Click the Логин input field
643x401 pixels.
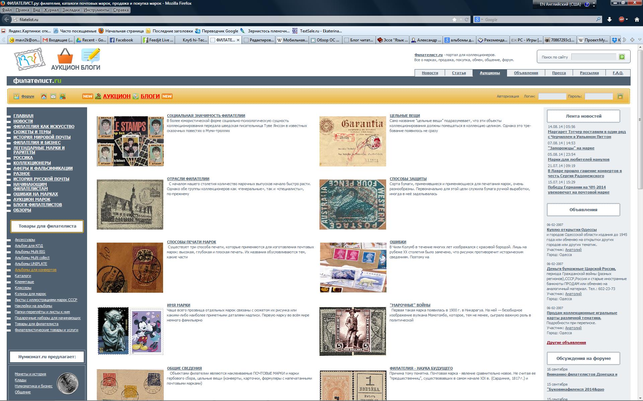[552, 97]
